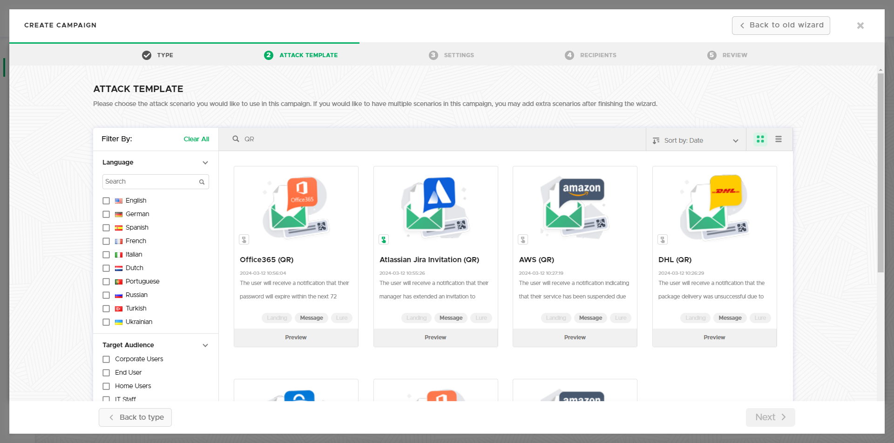Check the Portuguese language filter
894x443 pixels.
[106, 282]
